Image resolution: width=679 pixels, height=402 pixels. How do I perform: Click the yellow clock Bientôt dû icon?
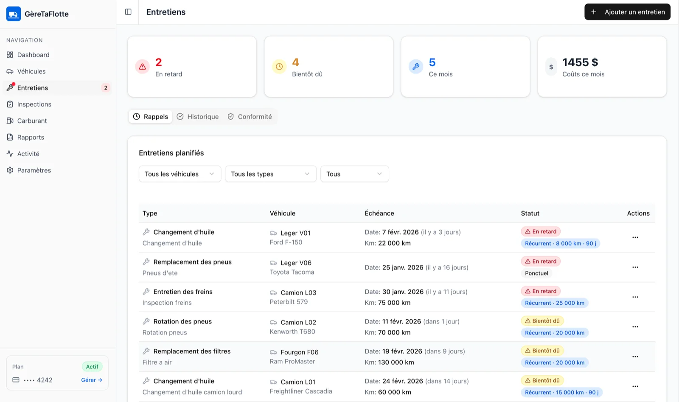[x=279, y=67]
